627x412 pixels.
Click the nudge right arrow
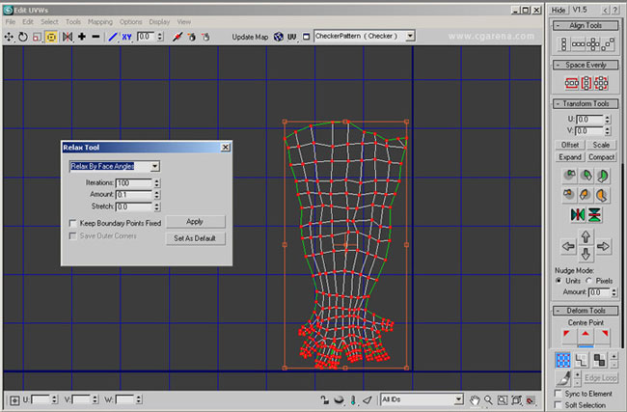tap(604, 246)
